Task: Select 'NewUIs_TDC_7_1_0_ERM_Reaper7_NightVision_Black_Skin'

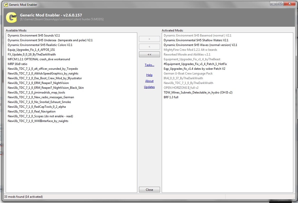Action: [x=46, y=88]
